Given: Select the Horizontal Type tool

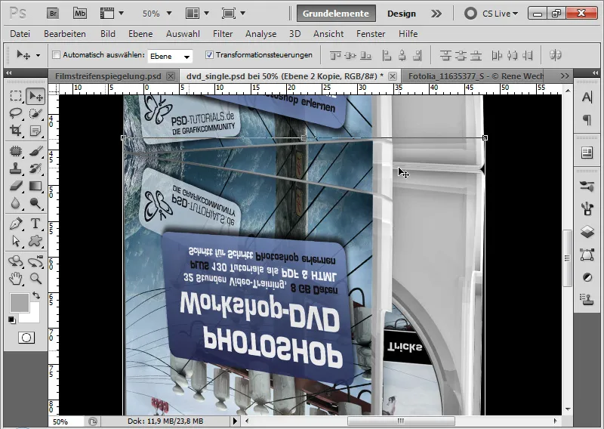Looking at the screenshot, I should [35, 224].
